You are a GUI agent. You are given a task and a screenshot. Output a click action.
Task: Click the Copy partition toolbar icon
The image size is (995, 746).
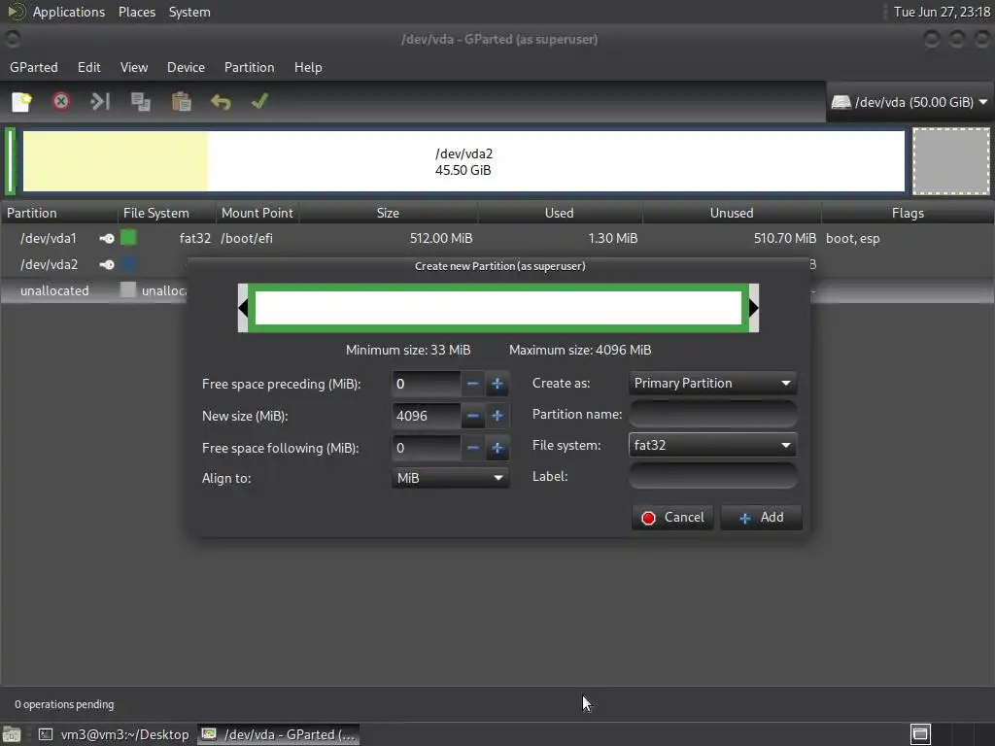140,101
